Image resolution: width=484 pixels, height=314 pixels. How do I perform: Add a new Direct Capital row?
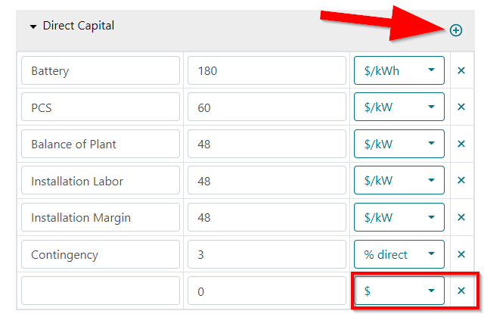pyautogui.click(x=455, y=30)
